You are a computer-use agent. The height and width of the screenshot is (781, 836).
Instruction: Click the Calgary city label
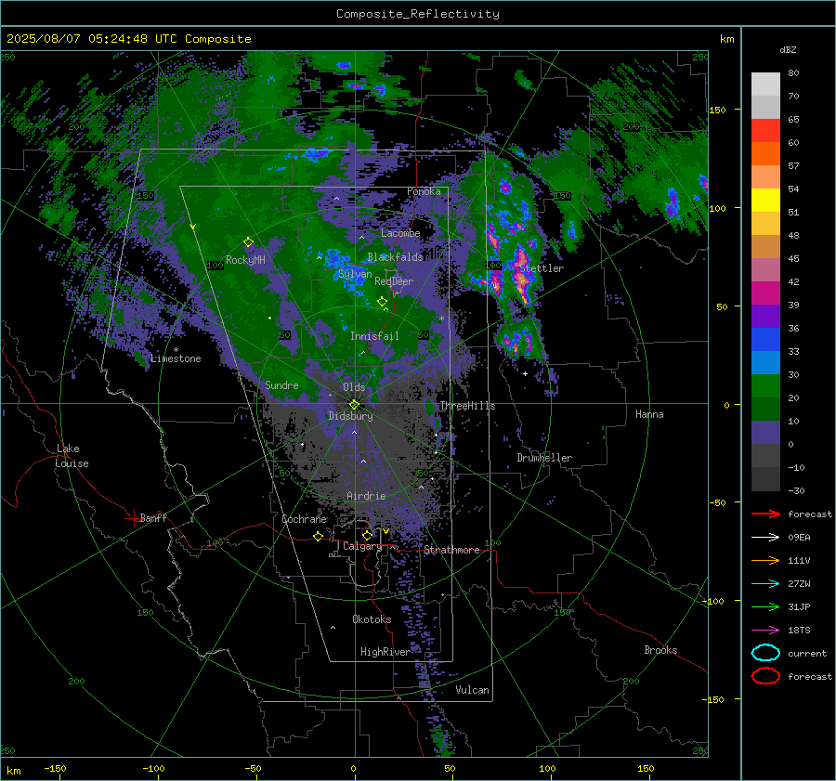point(362,546)
